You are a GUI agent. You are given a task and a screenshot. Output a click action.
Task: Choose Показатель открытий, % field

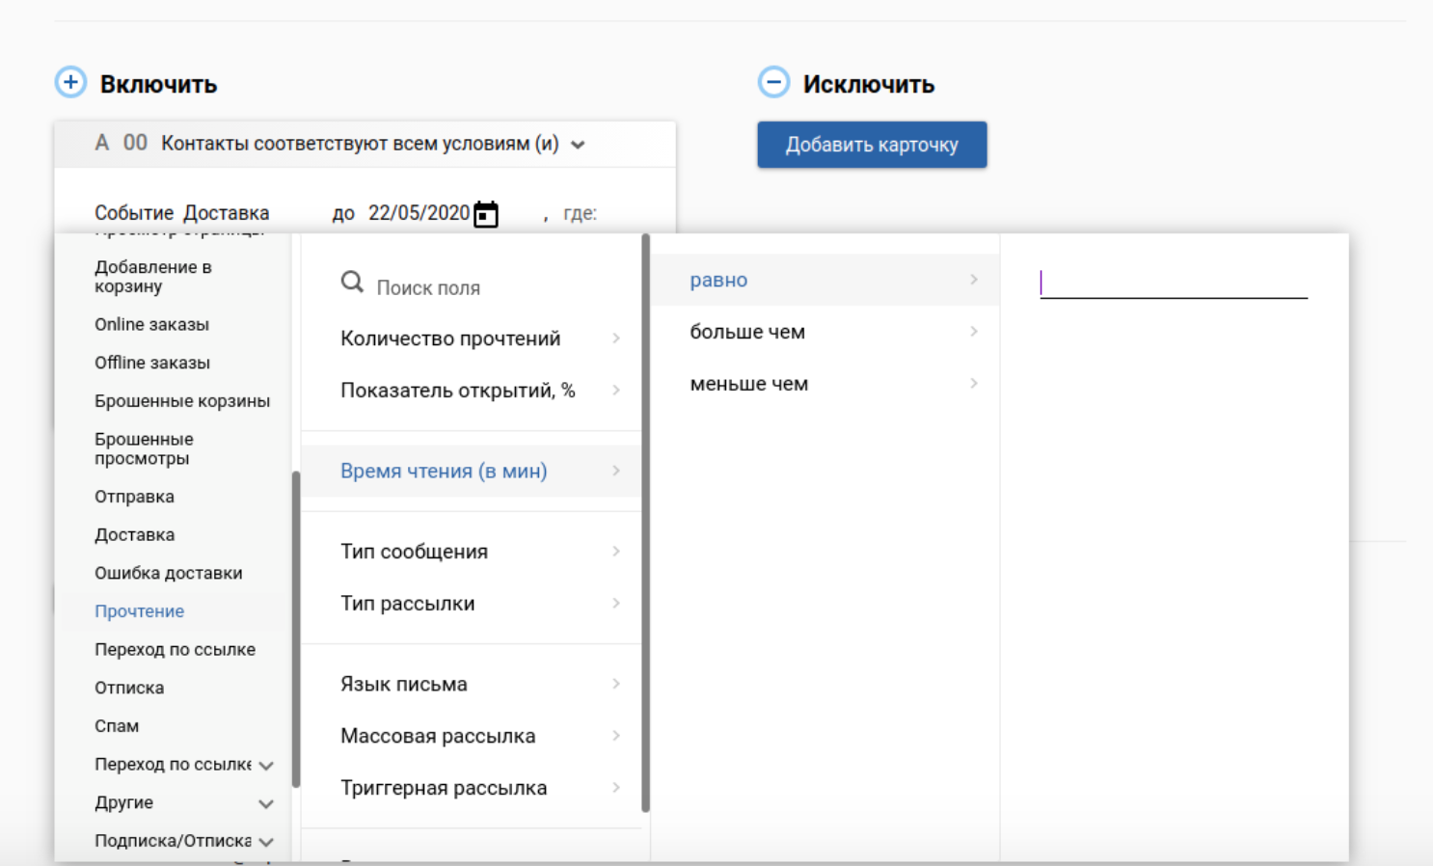click(x=457, y=391)
